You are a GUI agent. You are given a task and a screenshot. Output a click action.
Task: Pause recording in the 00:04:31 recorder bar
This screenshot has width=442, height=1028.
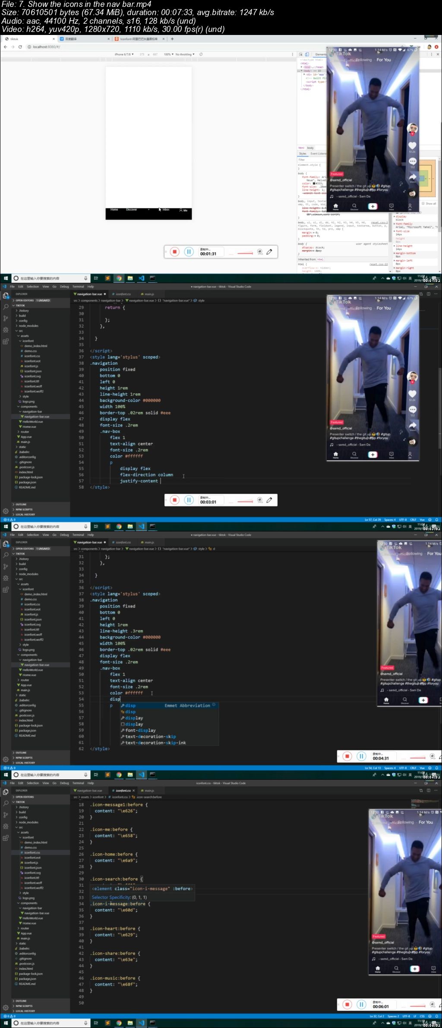[362, 756]
